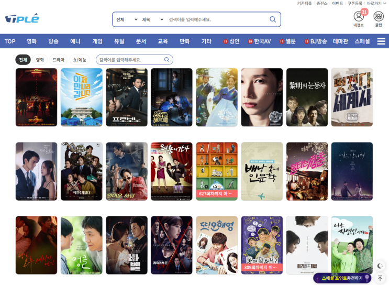Viewport: 389px width, 285px height.
Task: Open 문서 navigation item
Action: [x=141, y=41]
